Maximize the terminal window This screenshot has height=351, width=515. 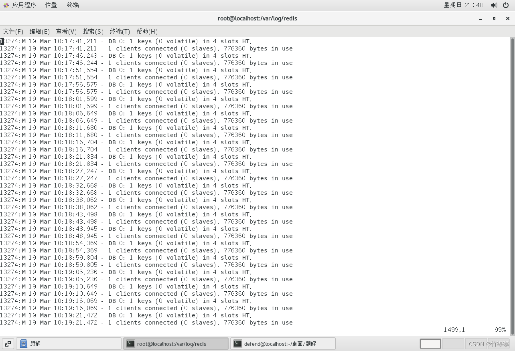tap(494, 18)
